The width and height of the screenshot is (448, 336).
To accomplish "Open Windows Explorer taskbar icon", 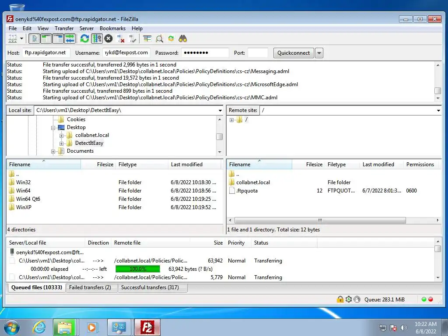I will point(65,327).
